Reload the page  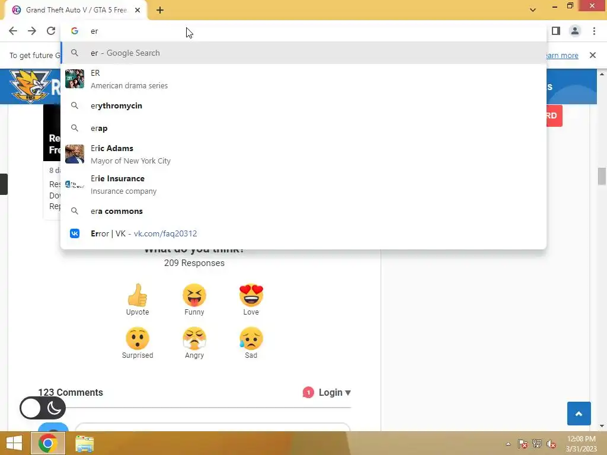coord(51,31)
